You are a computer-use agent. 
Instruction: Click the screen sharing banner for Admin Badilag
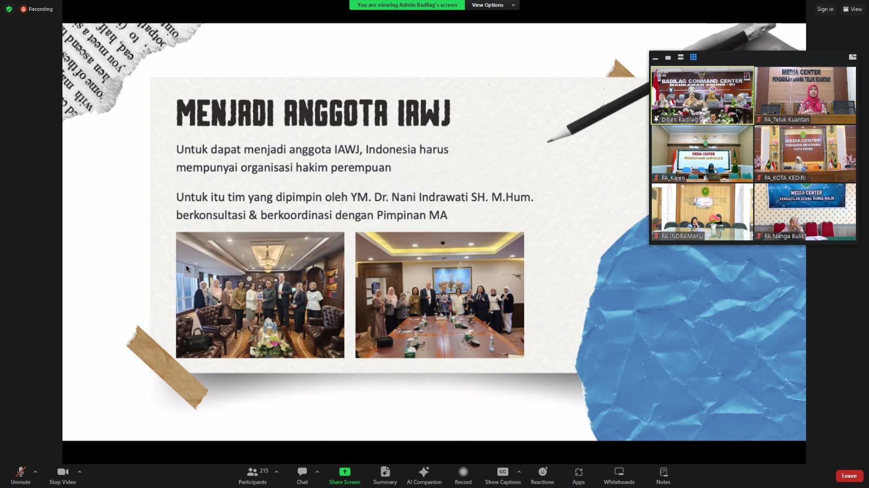pyautogui.click(x=407, y=5)
